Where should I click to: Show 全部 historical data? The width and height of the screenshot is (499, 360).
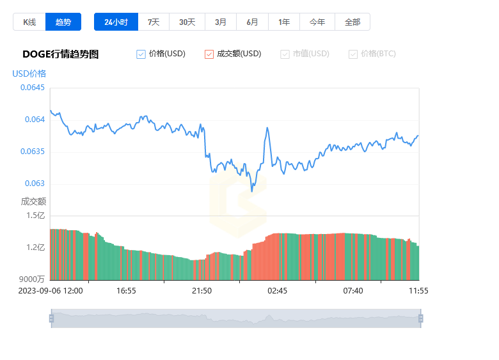tap(352, 22)
